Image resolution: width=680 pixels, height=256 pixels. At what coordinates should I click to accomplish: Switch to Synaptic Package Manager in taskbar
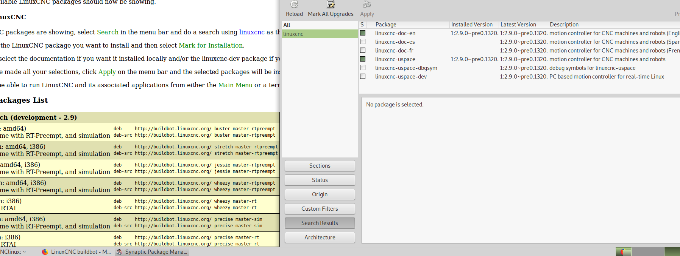pos(151,252)
